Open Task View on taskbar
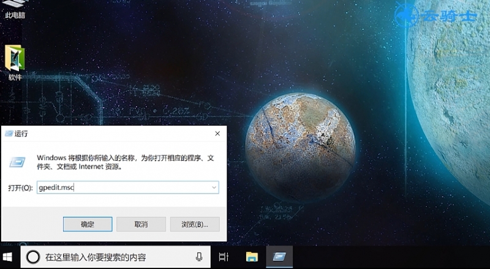Viewport: 490px width, 269px height. click(224, 257)
